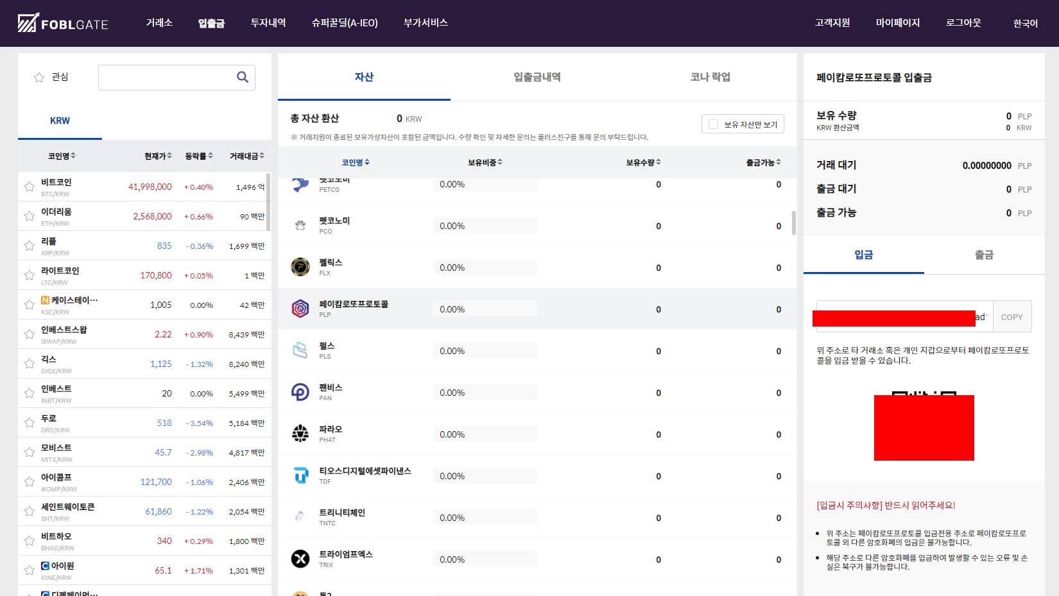Screen dimensions: 1059x596
Task: Click 로그아웃 to sign out
Action: tap(963, 22)
